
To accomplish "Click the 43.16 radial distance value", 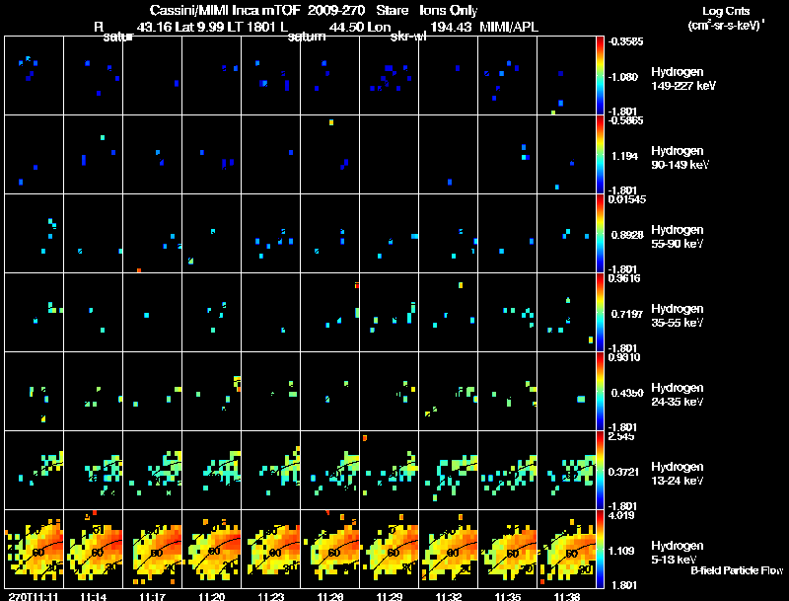I will (154, 27).
